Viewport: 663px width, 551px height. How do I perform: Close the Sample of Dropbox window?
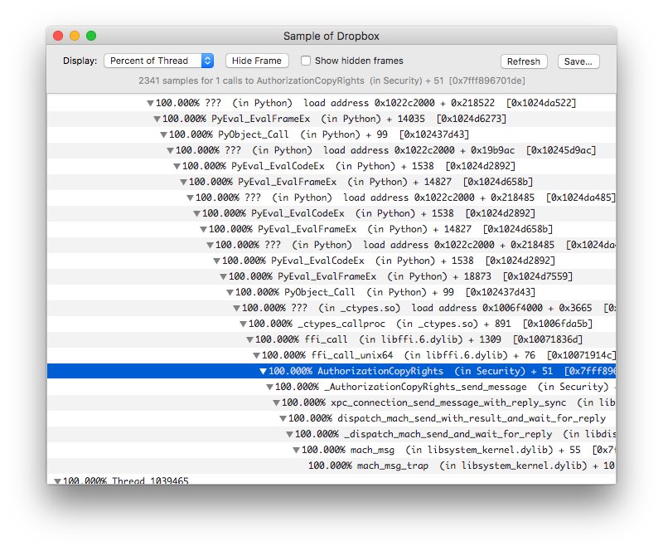pyautogui.click(x=58, y=36)
